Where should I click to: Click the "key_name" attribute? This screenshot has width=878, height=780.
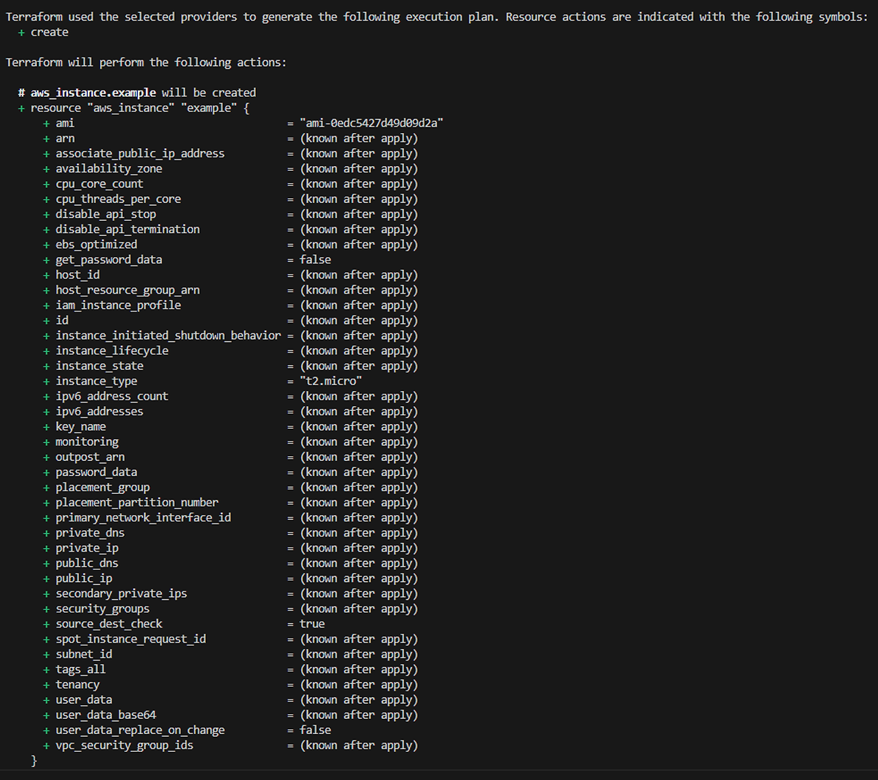point(81,426)
